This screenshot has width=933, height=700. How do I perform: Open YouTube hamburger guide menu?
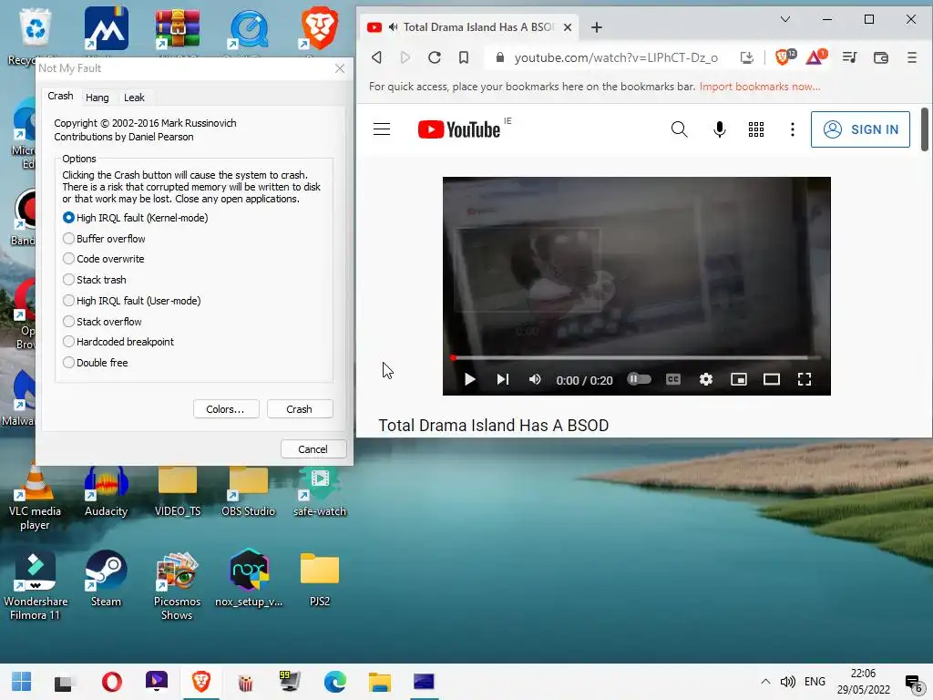point(382,129)
